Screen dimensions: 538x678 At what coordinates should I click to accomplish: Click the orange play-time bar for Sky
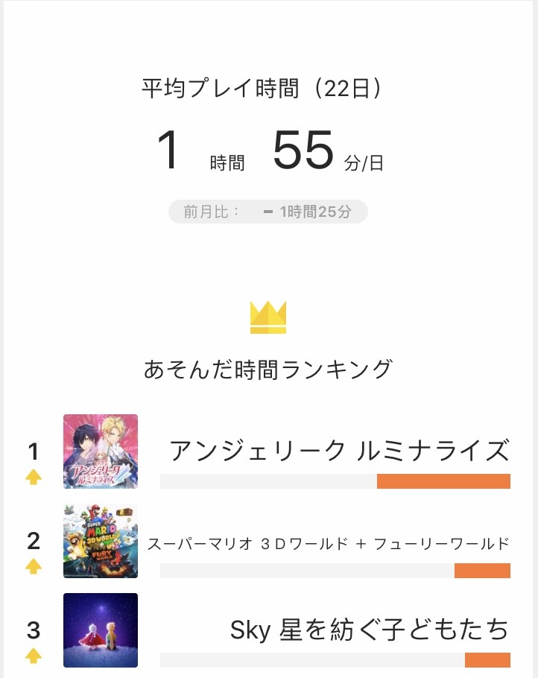pyautogui.click(x=487, y=660)
